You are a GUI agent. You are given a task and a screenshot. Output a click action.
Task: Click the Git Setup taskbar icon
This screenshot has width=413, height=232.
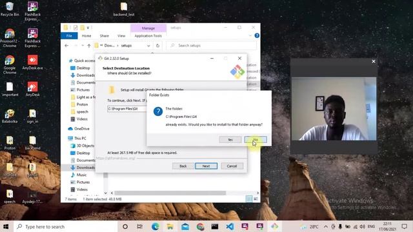pyautogui.click(x=274, y=226)
